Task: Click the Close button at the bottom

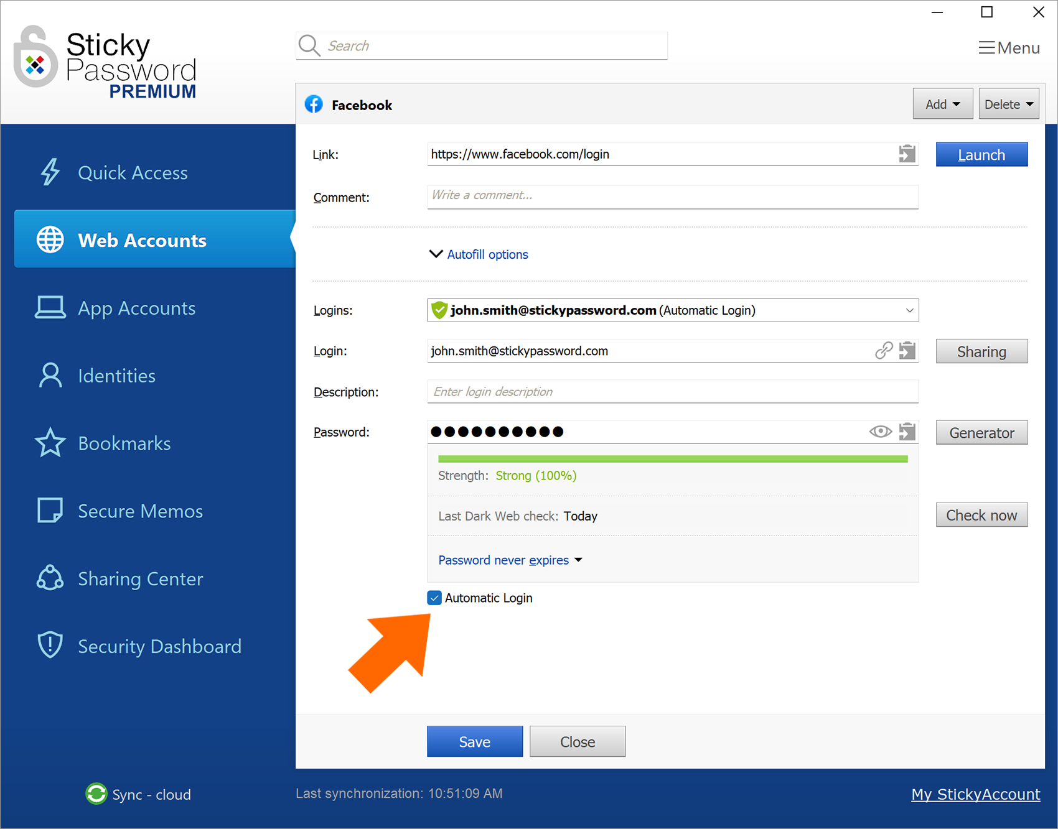Action: click(x=578, y=741)
